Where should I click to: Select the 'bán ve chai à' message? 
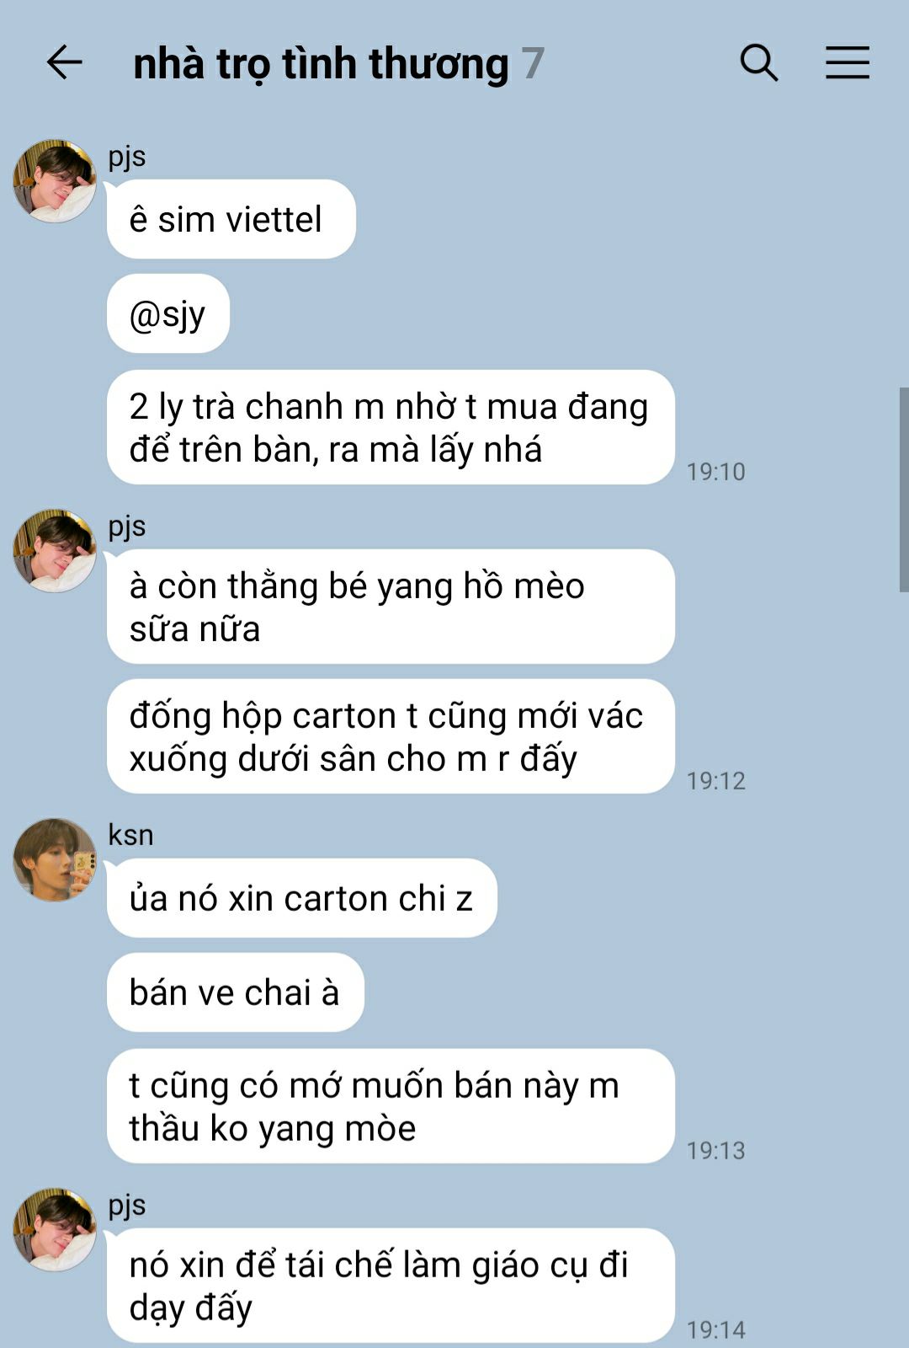point(236,992)
